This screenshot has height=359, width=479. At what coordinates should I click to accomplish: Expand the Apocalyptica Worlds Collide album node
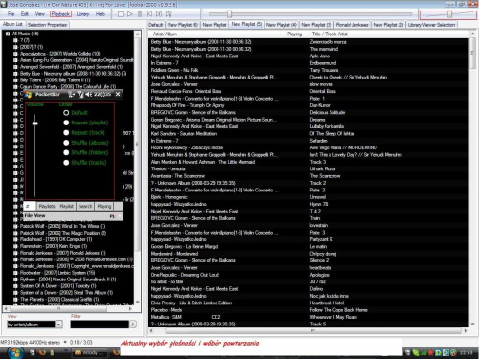tap(15, 54)
